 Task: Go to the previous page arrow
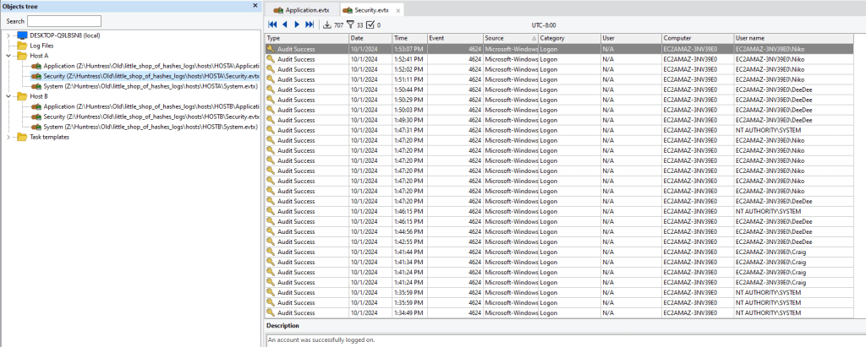click(x=285, y=25)
